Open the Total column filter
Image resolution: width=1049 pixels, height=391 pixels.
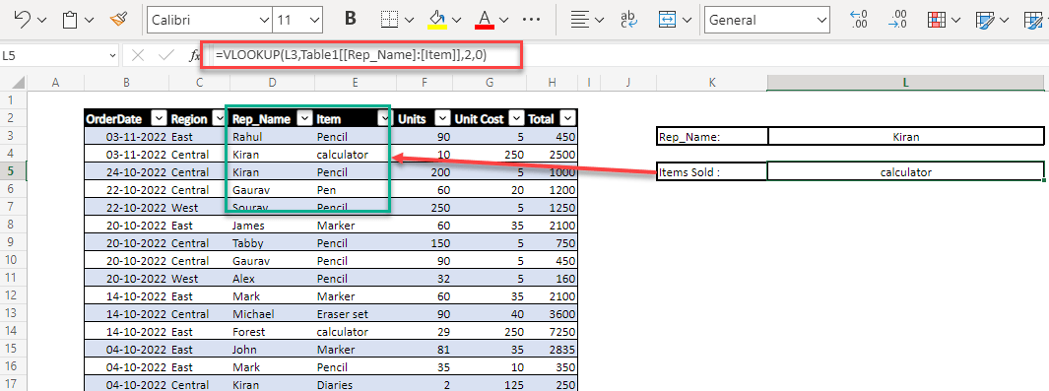[x=567, y=118]
